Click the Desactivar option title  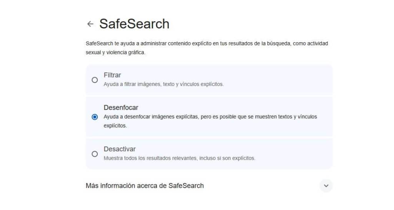click(120, 149)
